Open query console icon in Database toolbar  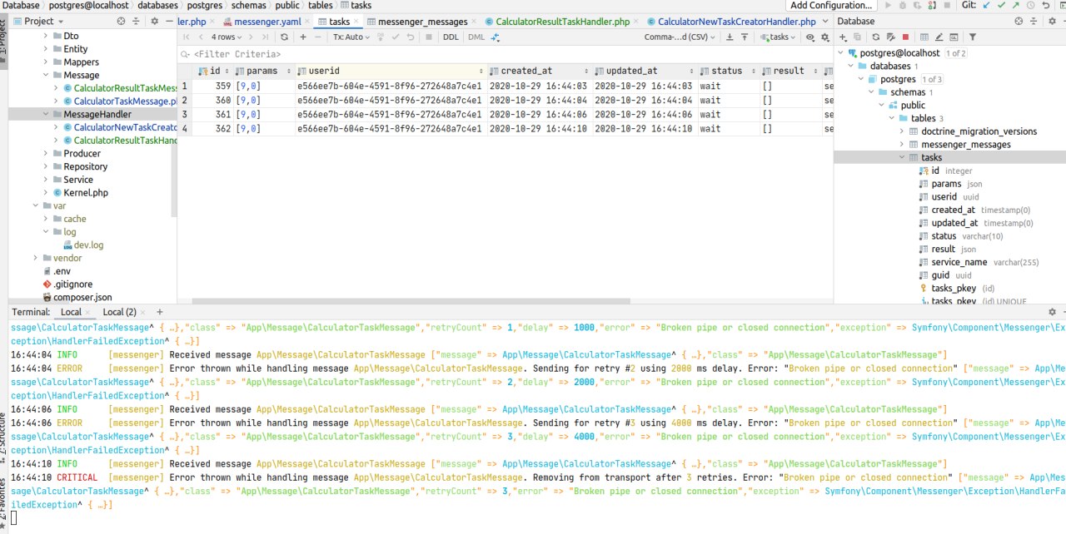(x=954, y=37)
